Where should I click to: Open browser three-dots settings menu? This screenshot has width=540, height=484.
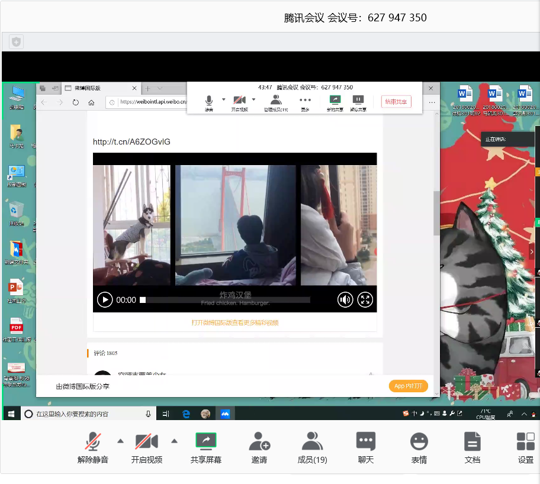pyautogui.click(x=432, y=102)
